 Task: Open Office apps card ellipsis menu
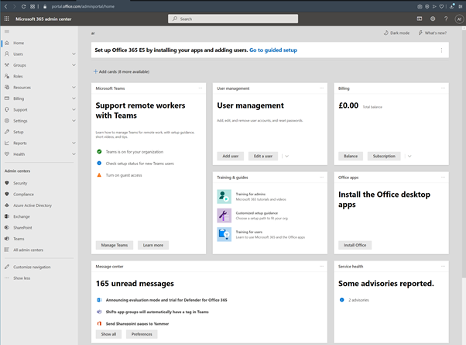pos(443,177)
